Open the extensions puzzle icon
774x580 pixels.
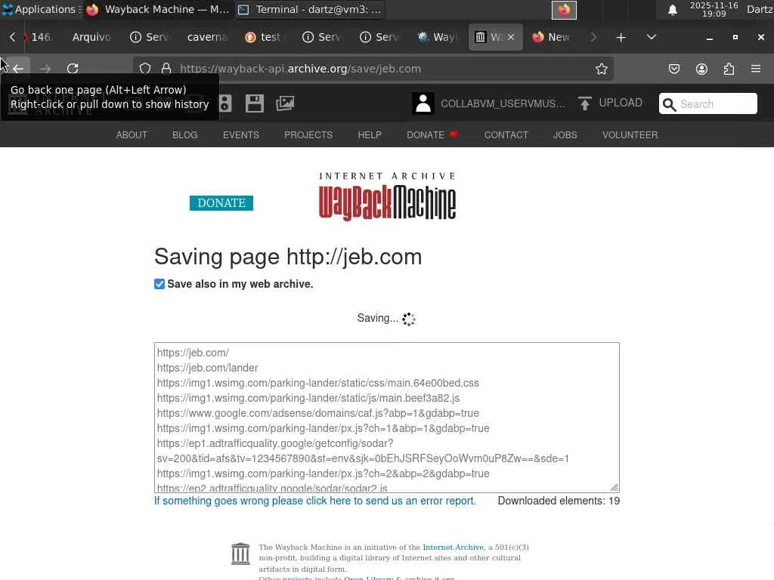[729, 69]
